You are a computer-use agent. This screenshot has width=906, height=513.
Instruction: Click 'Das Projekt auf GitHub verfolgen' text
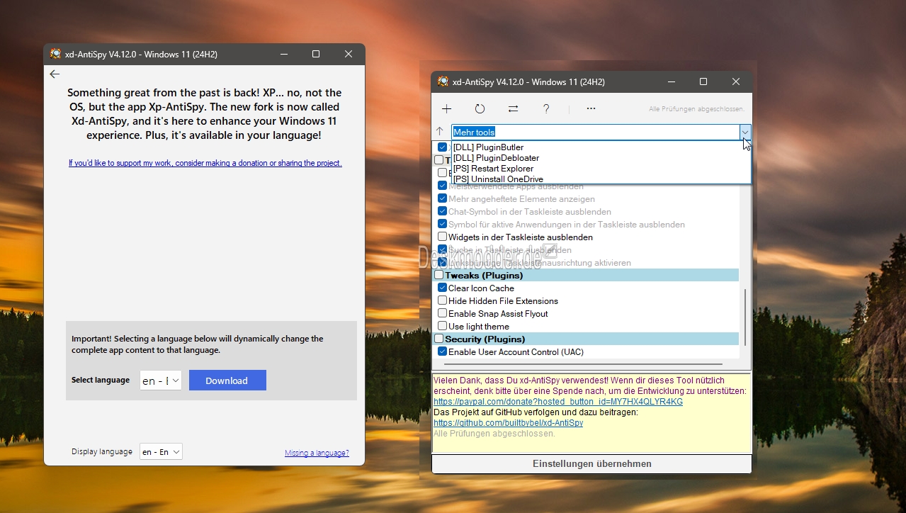(x=536, y=412)
